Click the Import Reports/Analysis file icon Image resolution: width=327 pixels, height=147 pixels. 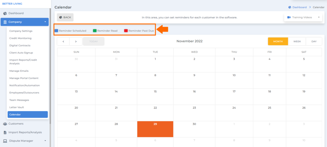pos(5,132)
